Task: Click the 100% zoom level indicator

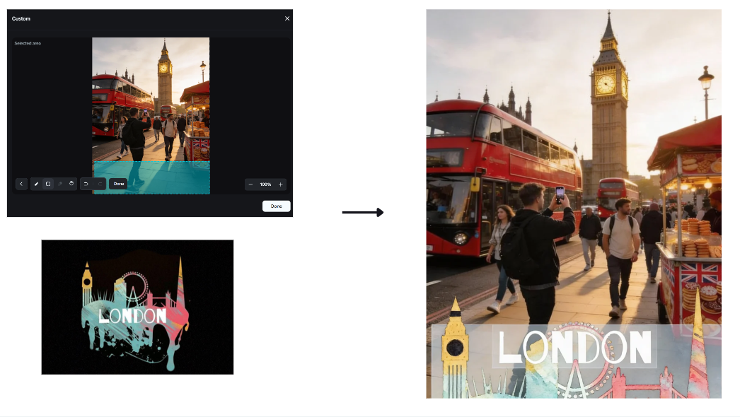Action: [265, 184]
